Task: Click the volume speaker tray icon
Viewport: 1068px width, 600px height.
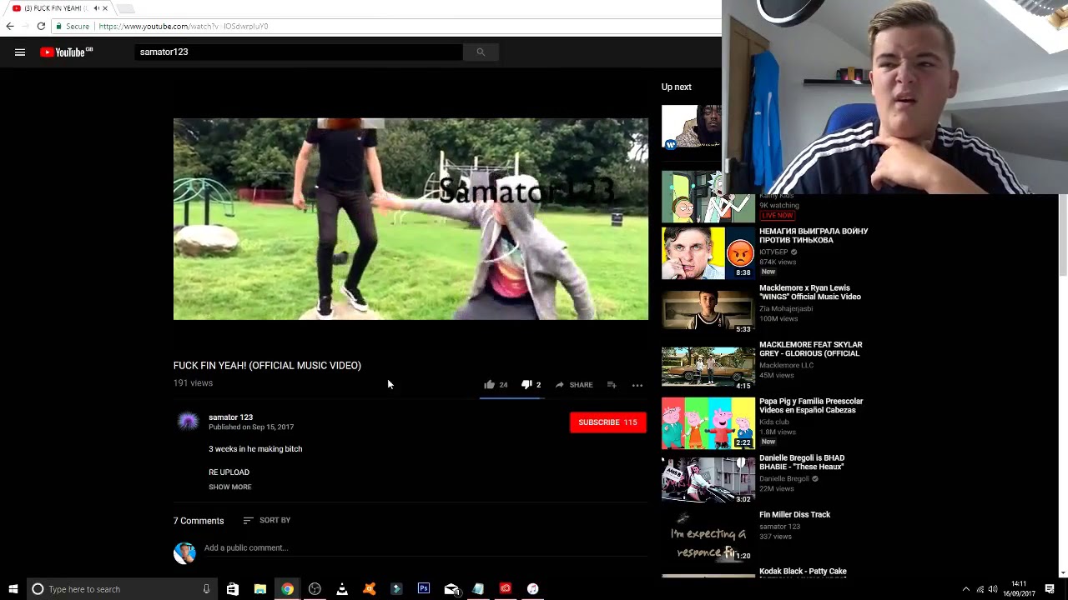Action: point(993,589)
